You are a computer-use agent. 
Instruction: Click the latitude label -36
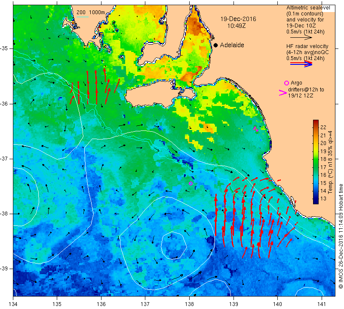[4, 103]
